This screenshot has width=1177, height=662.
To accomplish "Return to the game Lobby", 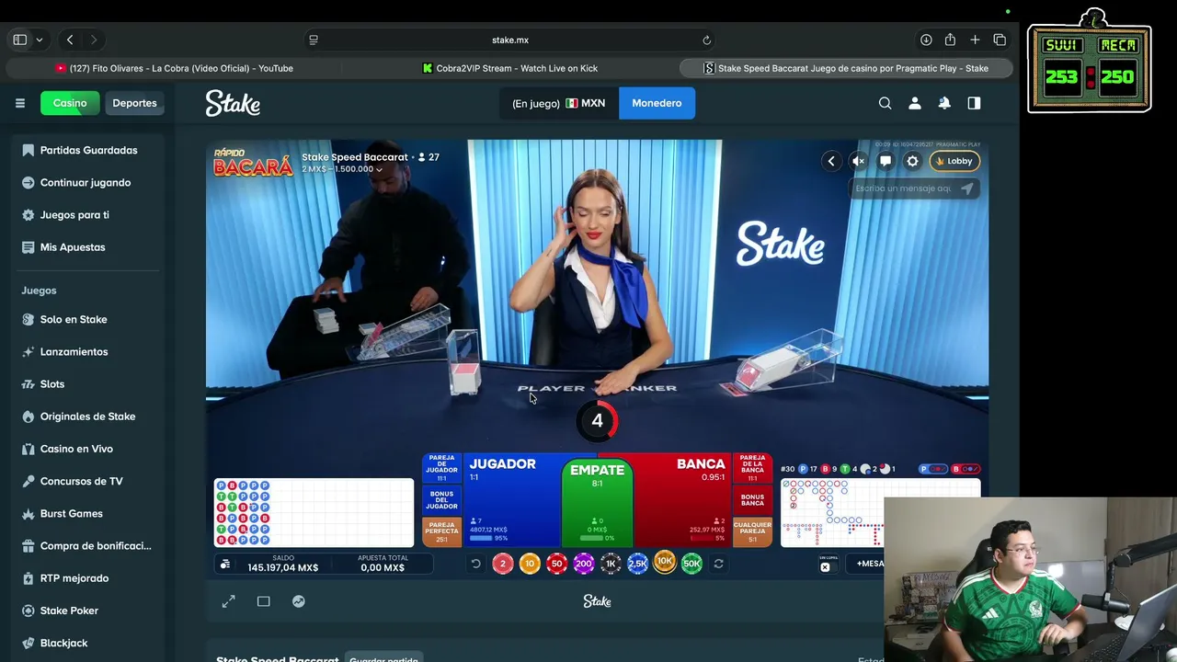I will (x=954, y=161).
